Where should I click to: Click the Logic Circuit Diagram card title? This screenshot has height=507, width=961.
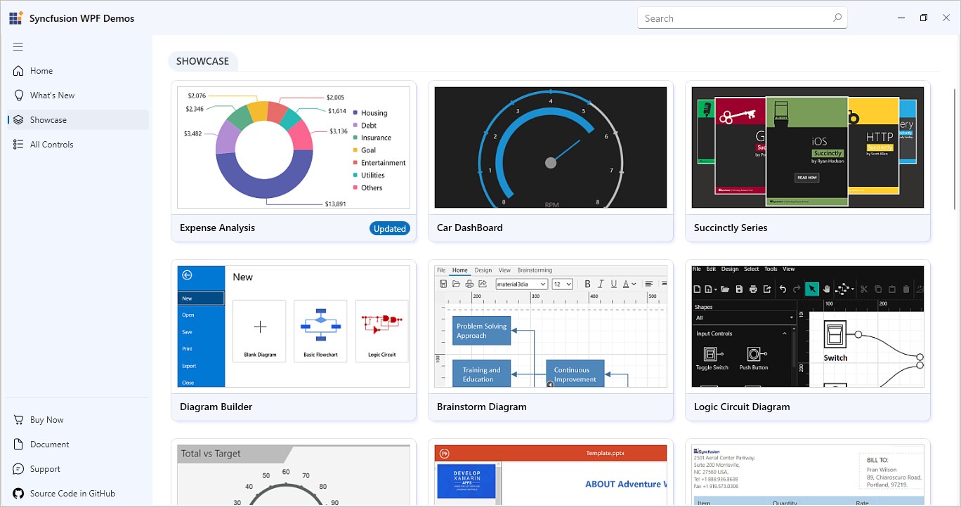tap(742, 407)
